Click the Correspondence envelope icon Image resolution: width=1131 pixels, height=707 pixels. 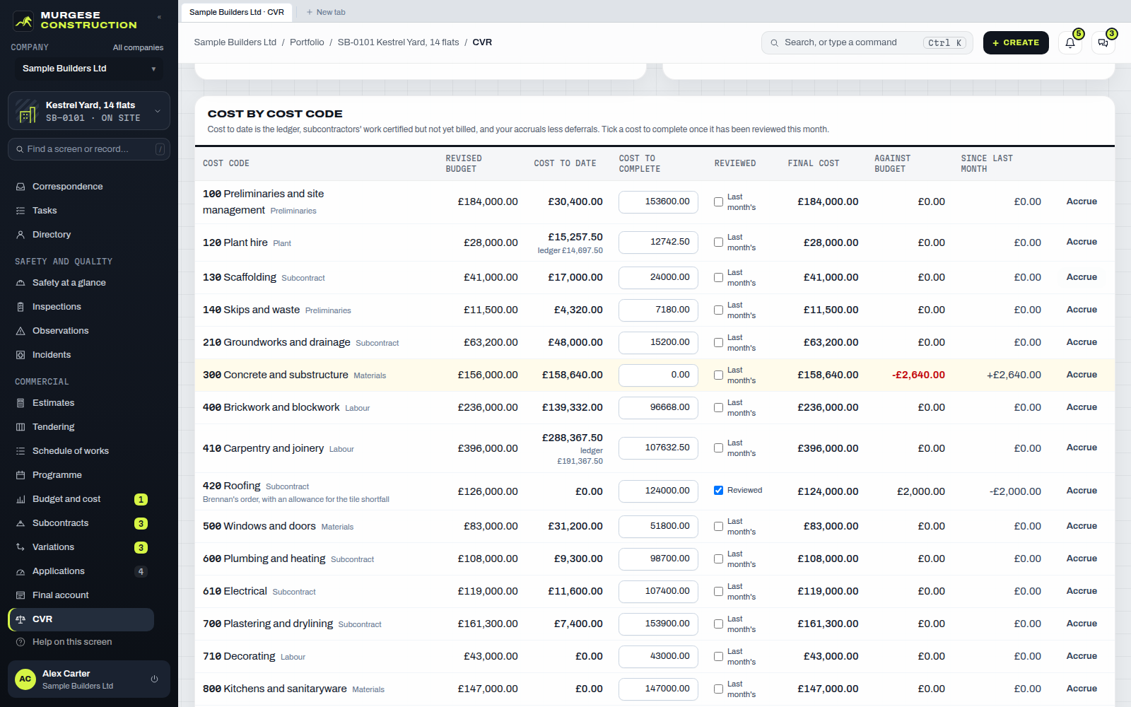tap(20, 187)
